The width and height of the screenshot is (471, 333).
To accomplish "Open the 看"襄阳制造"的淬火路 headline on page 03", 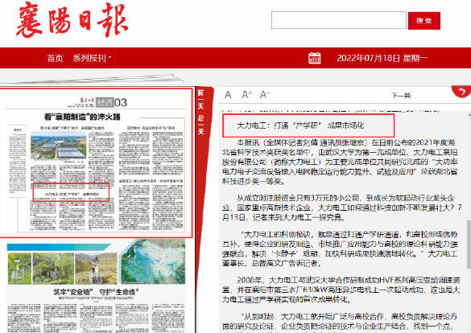I will 82,117.
